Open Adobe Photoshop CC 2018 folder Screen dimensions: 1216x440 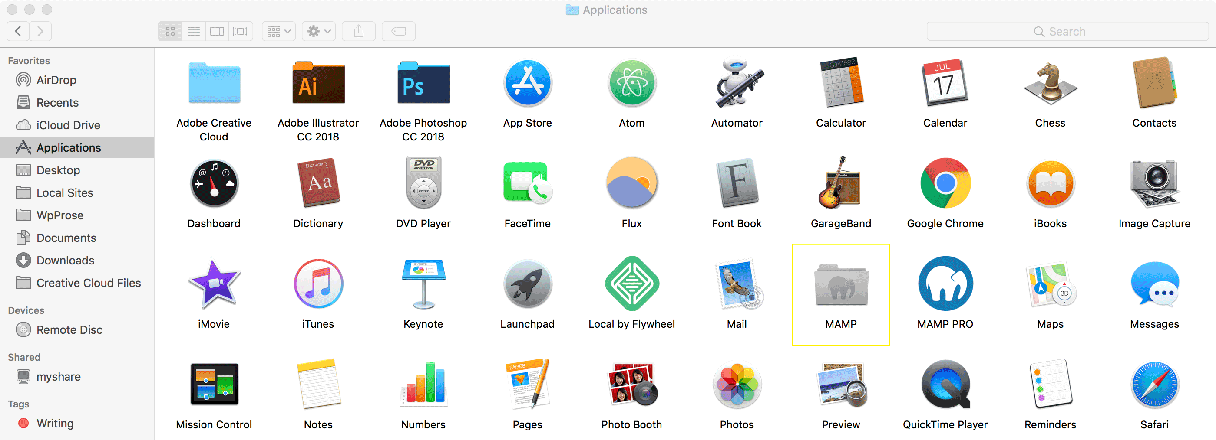tap(423, 83)
